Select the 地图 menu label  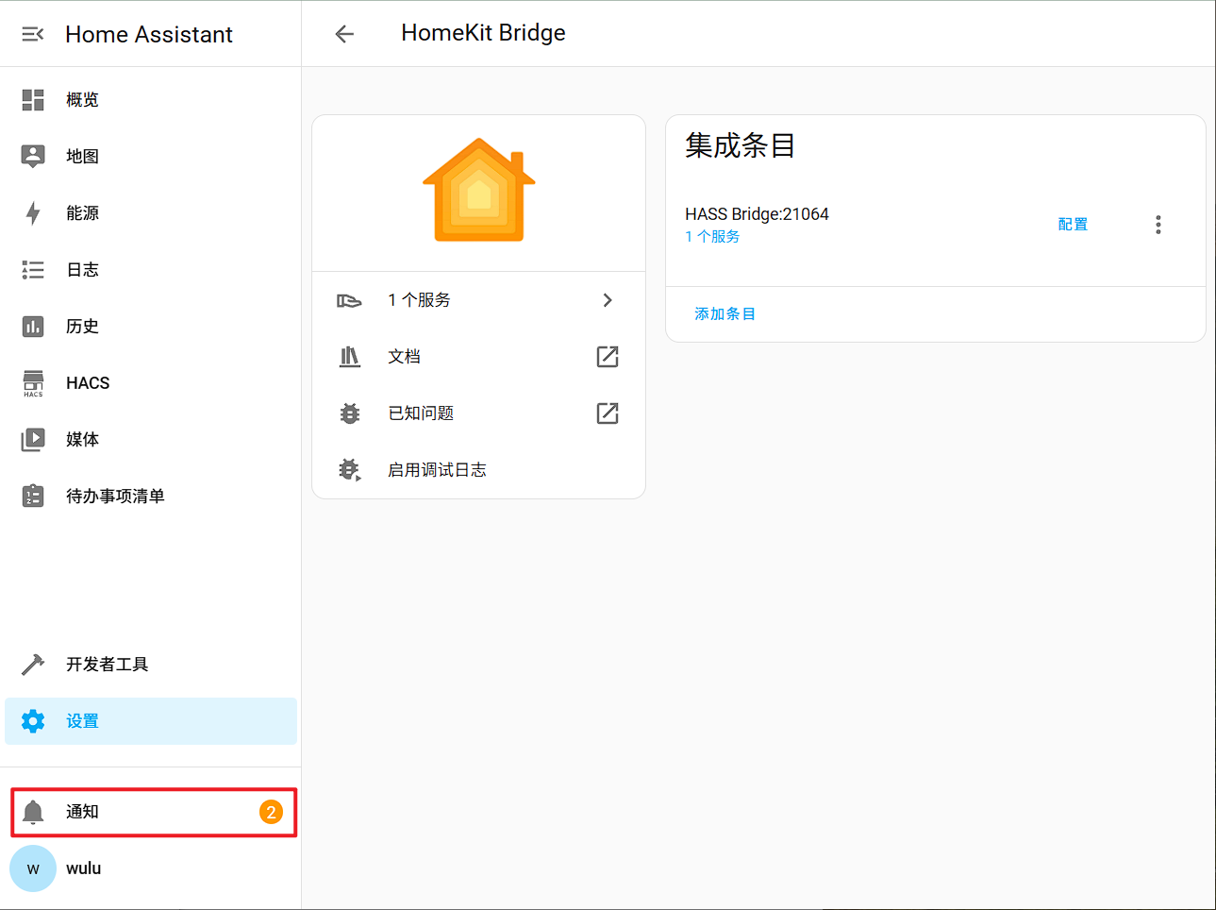click(x=83, y=157)
